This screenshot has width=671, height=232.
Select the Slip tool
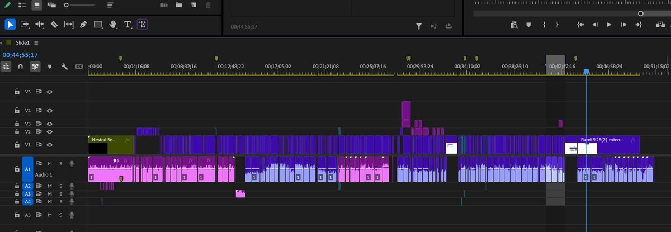point(69,24)
